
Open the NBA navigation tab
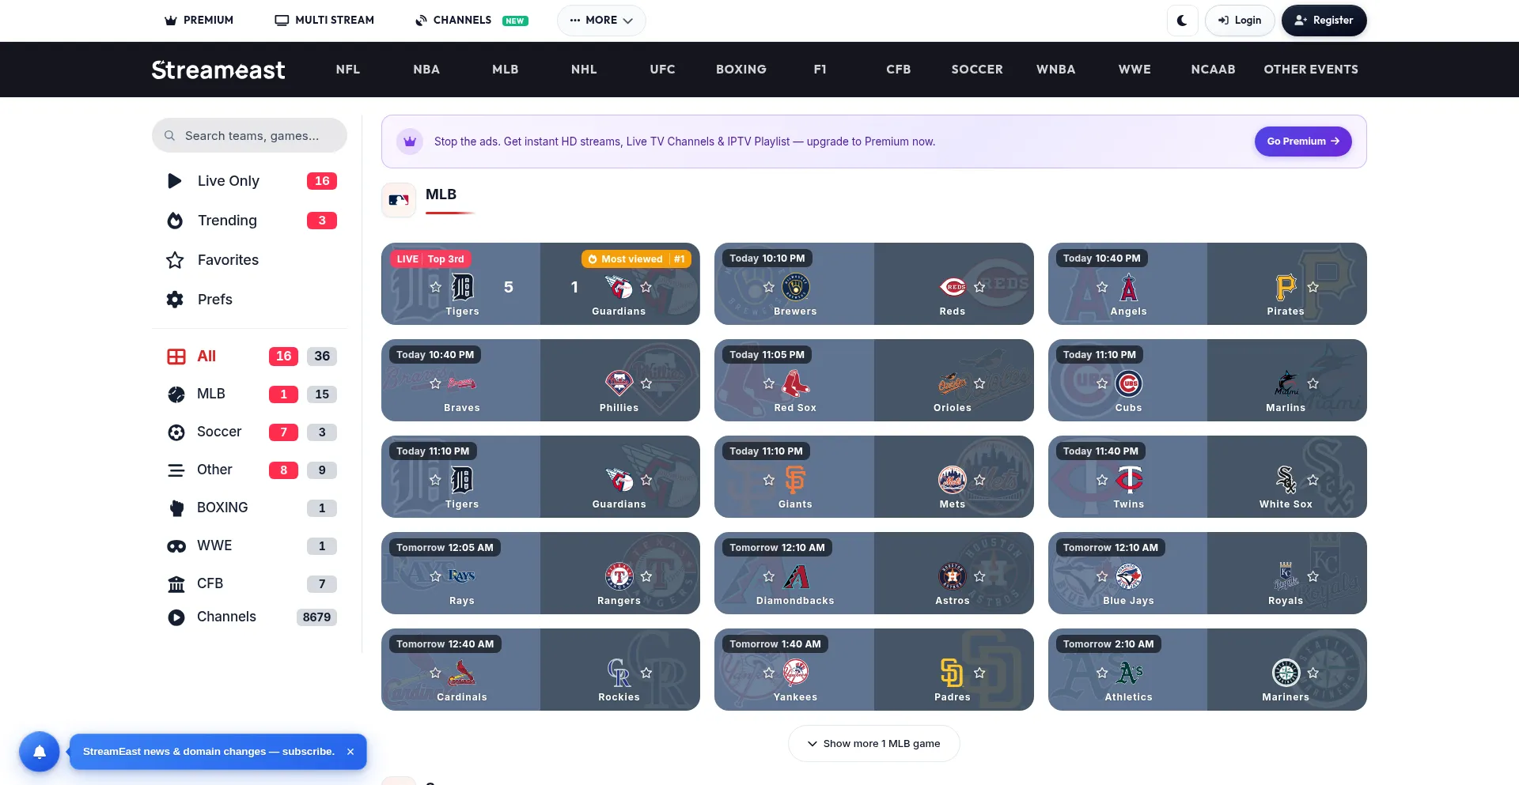[426, 70]
